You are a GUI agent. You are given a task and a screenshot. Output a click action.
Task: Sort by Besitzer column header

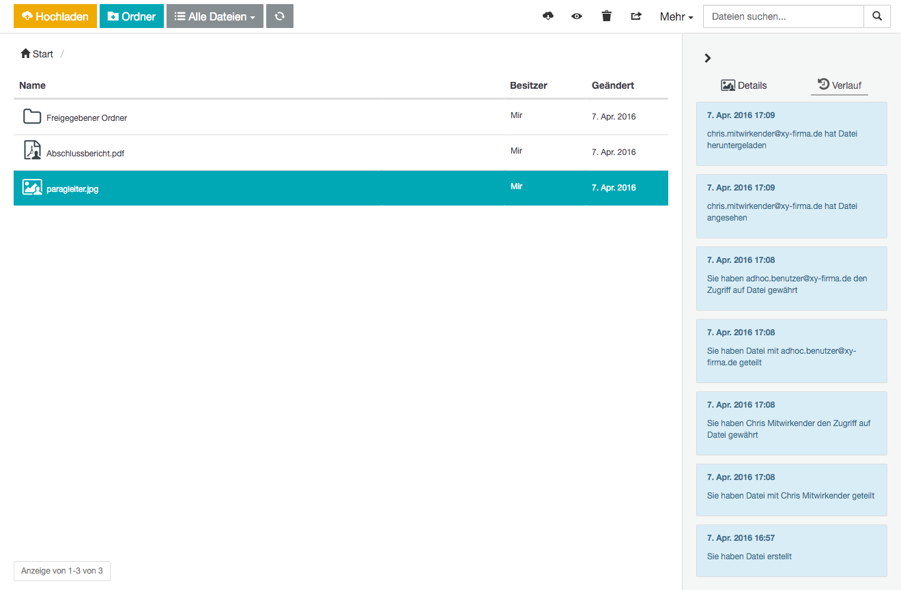click(528, 85)
